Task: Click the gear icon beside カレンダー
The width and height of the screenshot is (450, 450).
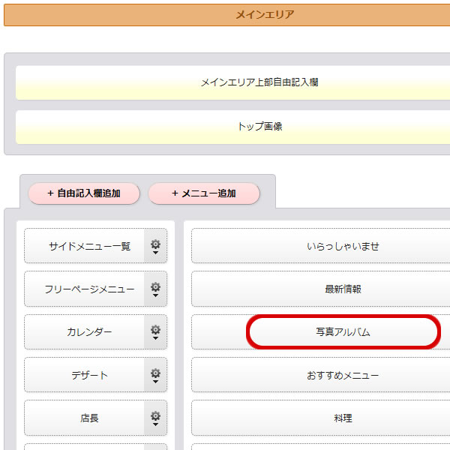Action: 155,332
